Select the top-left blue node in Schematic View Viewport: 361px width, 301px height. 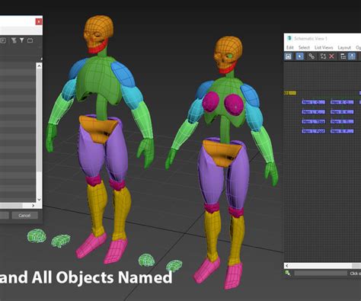pos(314,102)
